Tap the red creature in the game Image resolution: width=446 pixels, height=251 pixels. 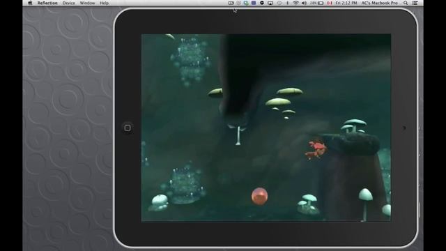[316, 149]
